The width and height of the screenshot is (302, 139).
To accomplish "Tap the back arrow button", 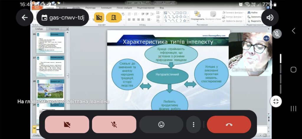I will point(25,18).
